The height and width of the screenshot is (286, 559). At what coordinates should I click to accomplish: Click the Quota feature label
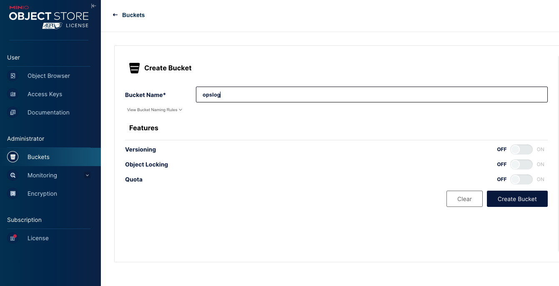[134, 179]
